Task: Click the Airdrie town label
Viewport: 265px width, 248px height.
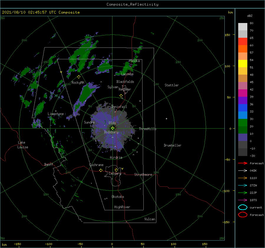Action: pyautogui.click(x=116, y=157)
